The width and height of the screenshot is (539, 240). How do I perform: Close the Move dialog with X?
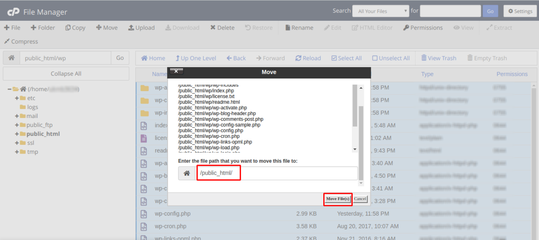tap(176, 71)
